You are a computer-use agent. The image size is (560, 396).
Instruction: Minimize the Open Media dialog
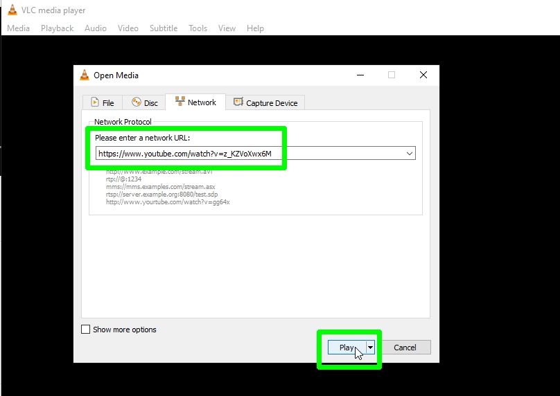pos(360,75)
